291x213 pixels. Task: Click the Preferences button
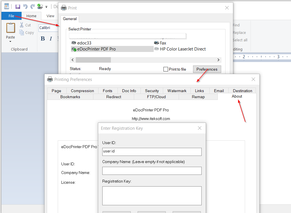click(207, 69)
